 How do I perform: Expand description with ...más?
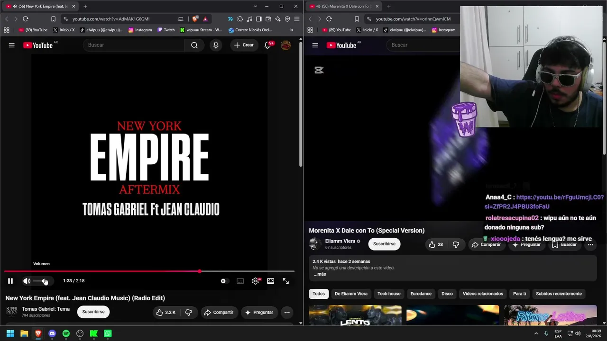pos(320,274)
